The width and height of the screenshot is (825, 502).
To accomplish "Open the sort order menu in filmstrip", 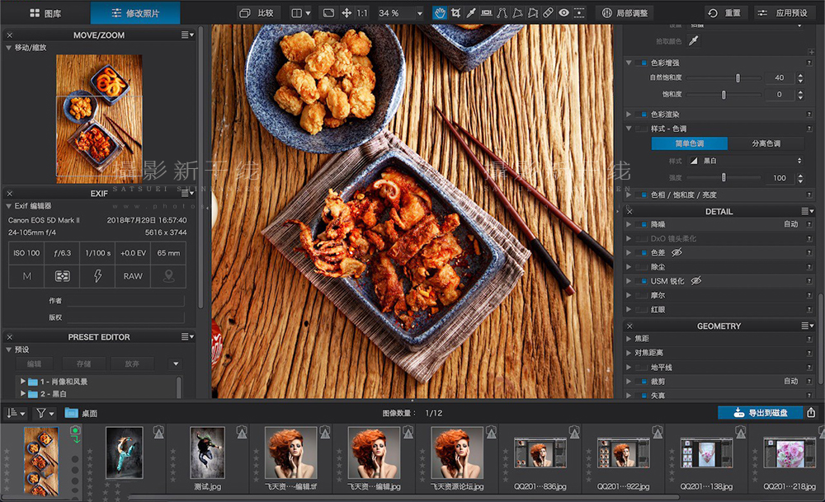I will [15, 414].
